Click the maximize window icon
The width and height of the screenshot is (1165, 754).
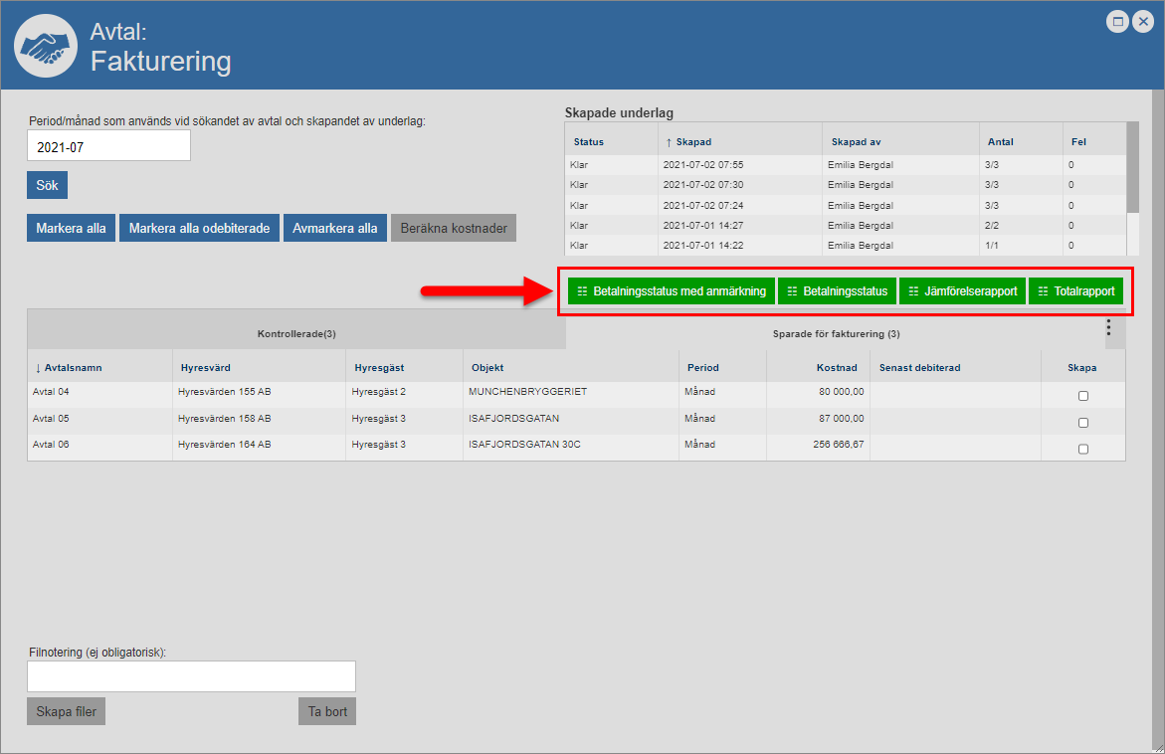(1117, 22)
